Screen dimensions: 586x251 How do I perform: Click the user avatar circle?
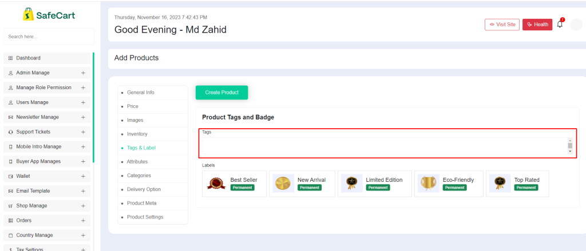click(577, 25)
